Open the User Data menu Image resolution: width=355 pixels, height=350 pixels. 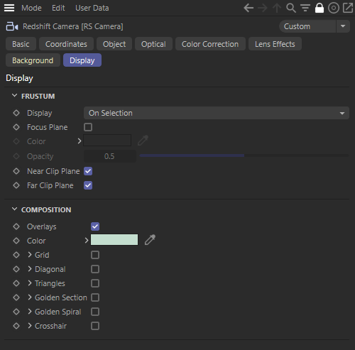[x=92, y=8]
